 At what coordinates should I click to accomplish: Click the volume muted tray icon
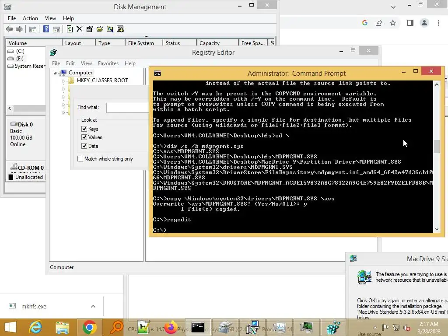[x=407, y=328]
